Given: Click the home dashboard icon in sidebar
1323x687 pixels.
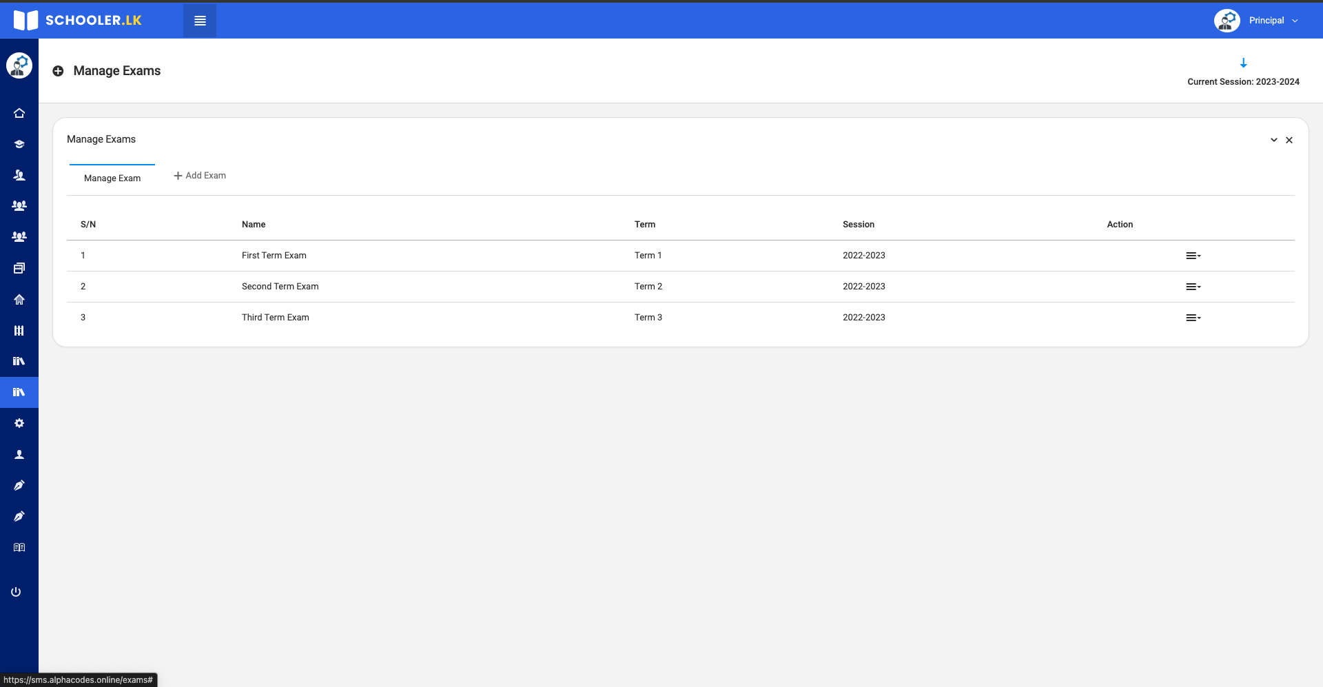Looking at the screenshot, I should click(x=19, y=113).
